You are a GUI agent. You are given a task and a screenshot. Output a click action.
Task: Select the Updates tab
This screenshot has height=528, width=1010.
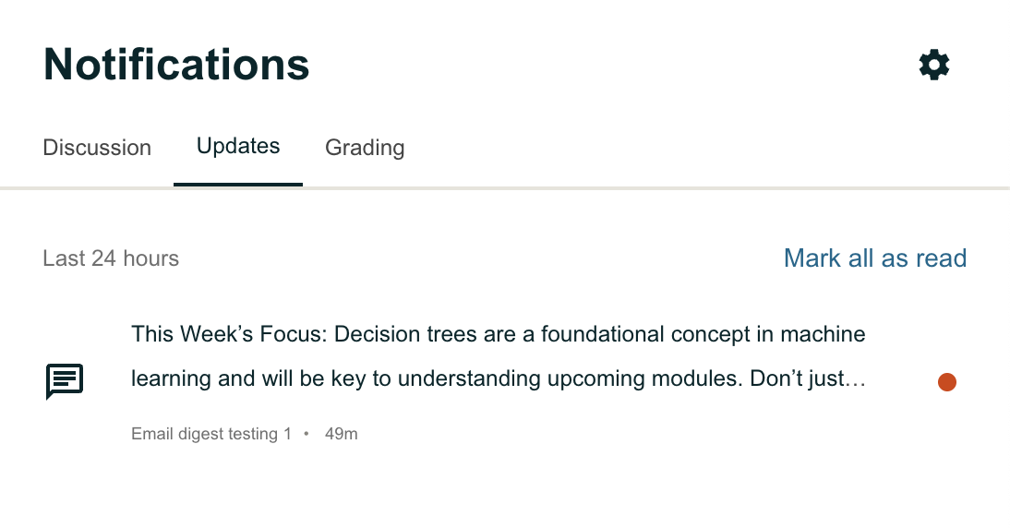238,146
